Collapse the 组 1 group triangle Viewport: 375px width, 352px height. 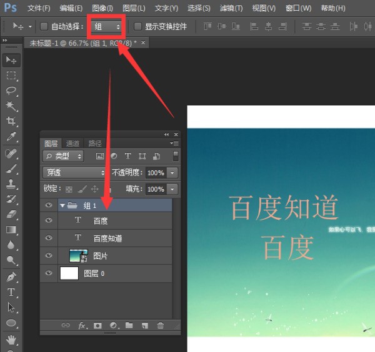62,205
